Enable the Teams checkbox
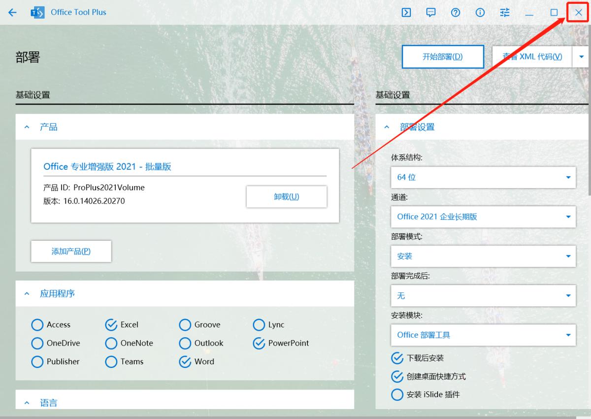Screen dimensions: 591x419 click(111, 362)
